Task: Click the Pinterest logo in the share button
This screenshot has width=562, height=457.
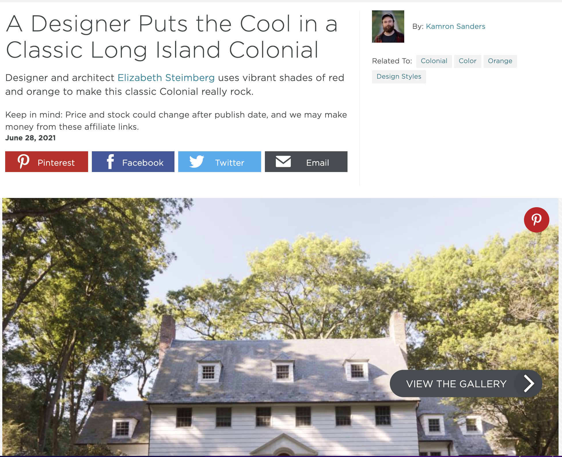Action: point(24,161)
